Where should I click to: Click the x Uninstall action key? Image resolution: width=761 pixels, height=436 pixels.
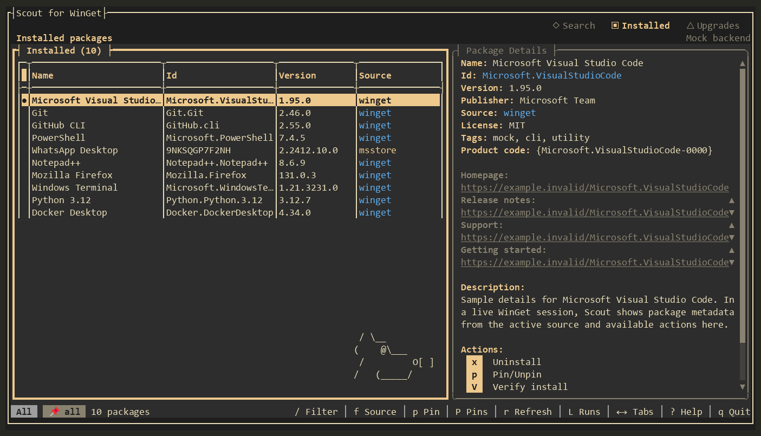tap(474, 362)
